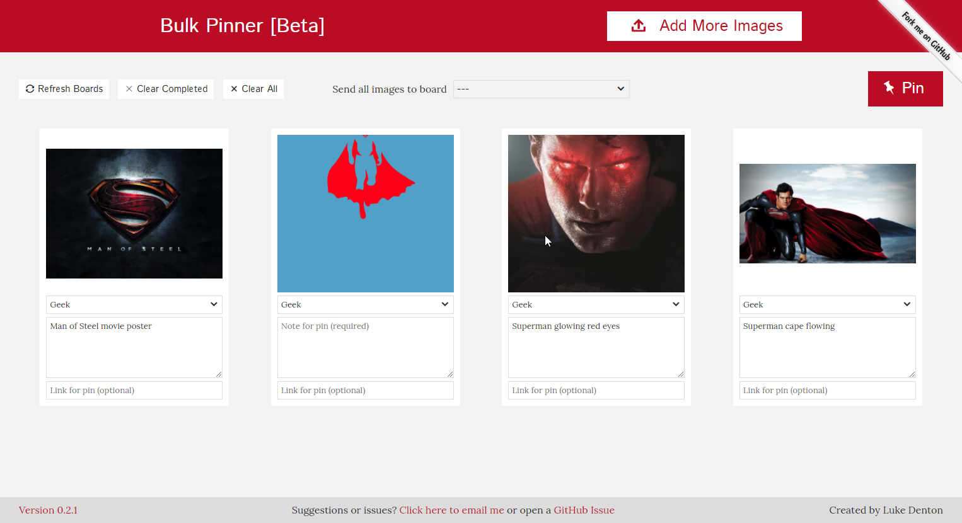The height and width of the screenshot is (523, 962).
Task: Open the Geek board selector under the red logo image
Action: [365, 304]
